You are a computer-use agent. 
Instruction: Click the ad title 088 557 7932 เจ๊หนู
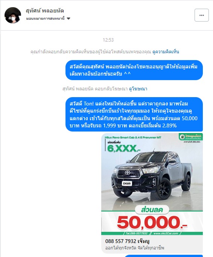(127, 241)
